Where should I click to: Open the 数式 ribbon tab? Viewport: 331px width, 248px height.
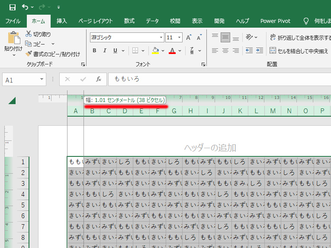pos(129,21)
